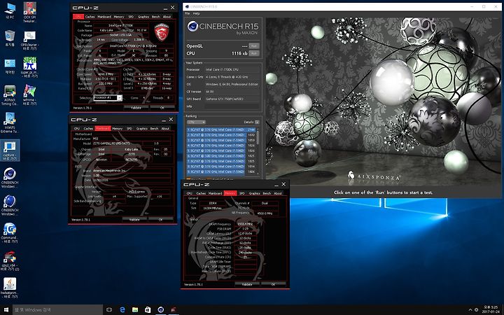Launch the ASRock Timing Configurator shortcut
This screenshot has height=315, width=504.
[10, 95]
